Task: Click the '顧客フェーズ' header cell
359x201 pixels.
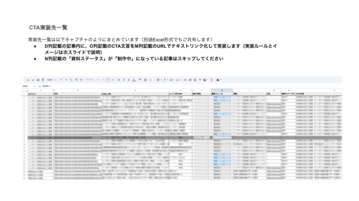Action: pyautogui.click(x=222, y=94)
